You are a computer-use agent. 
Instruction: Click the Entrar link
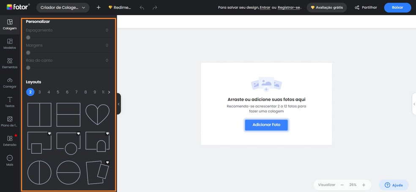[x=265, y=8]
